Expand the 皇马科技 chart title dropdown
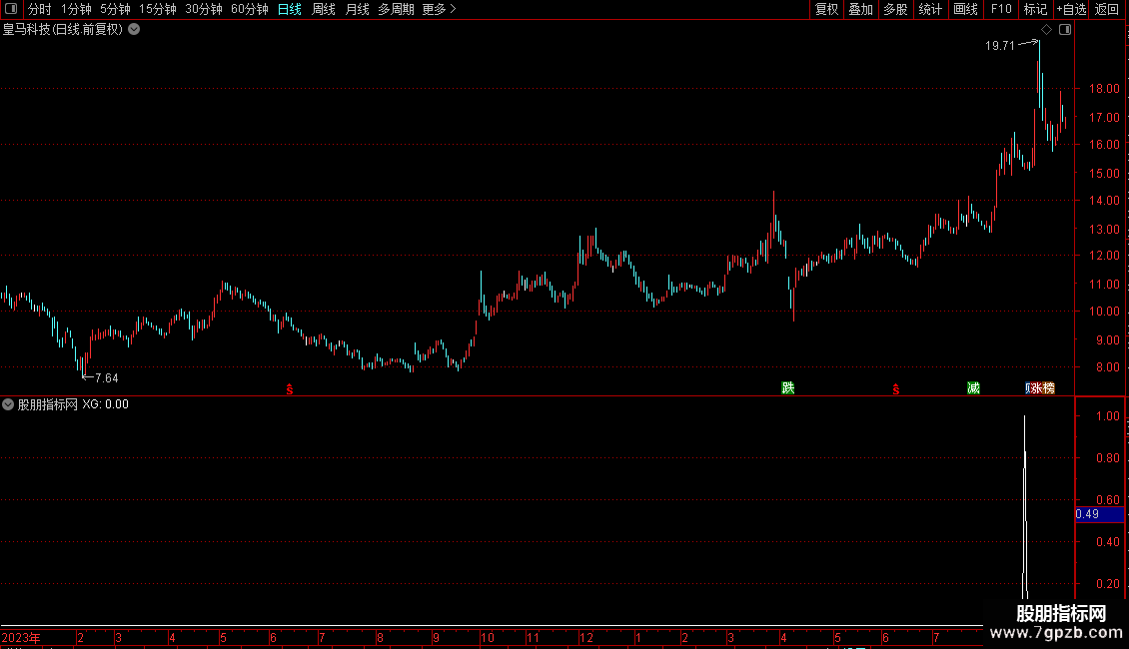Screen dimensions: 1129x649 134,30
